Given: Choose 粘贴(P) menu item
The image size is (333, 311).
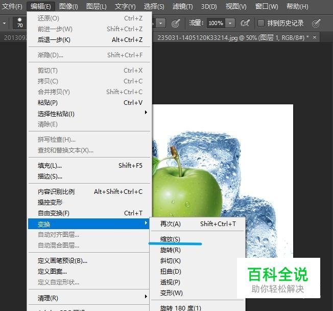Looking at the screenshot, I should tap(90, 103).
